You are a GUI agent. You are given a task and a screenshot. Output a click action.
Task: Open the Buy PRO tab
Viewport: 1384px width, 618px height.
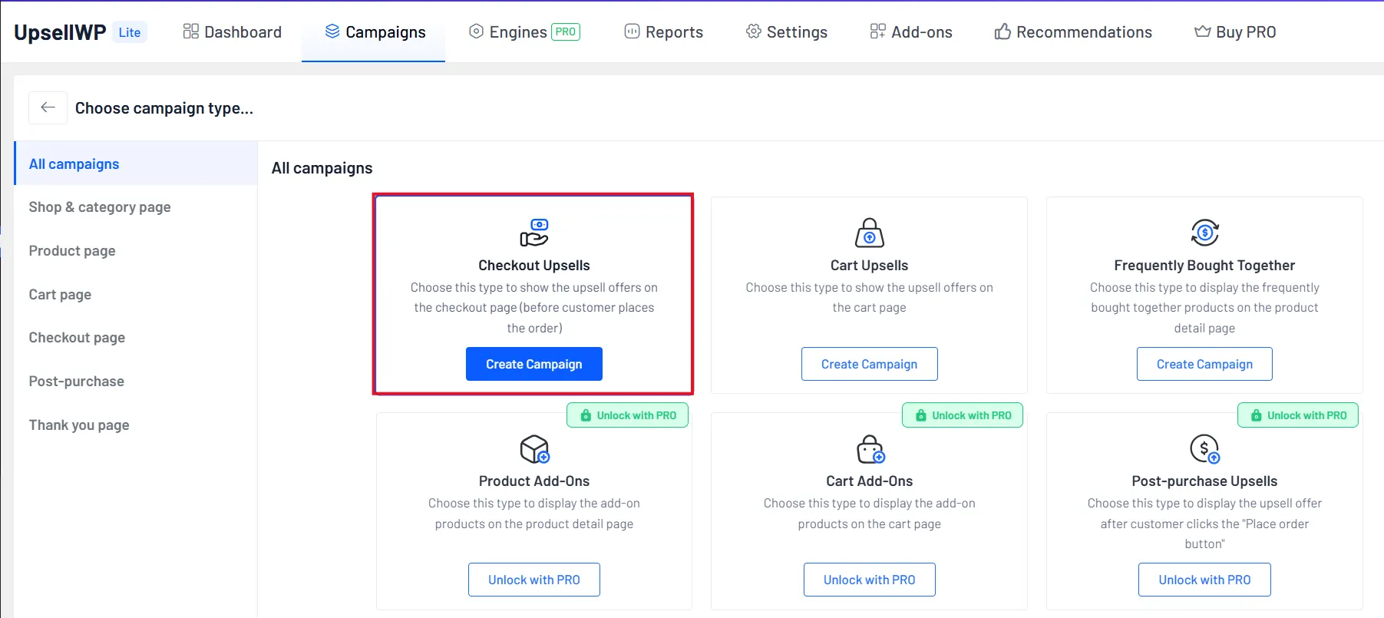click(1235, 32)
